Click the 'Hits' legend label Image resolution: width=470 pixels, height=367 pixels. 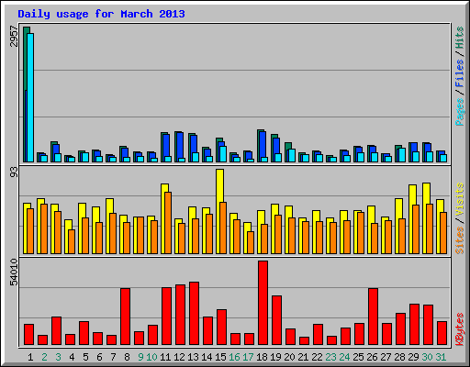[x=459, y=38]
